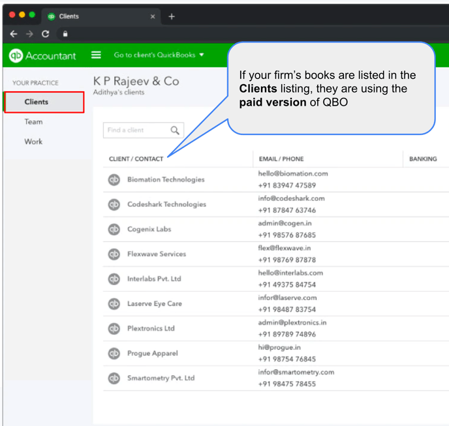449x426 pixels.
Task: Click QuickBooks icon beside Codeshark Technologies
Action: click(114, 204)
